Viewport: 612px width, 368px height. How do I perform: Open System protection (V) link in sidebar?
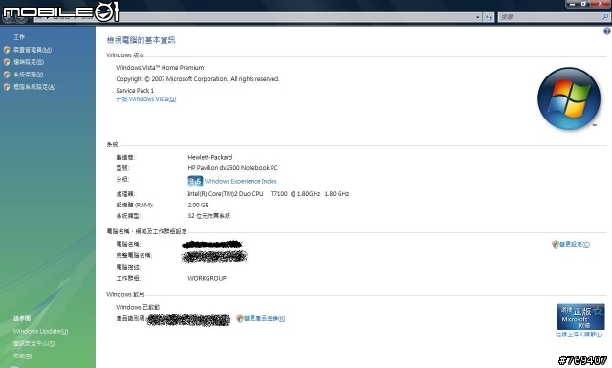tap(28, 75)
